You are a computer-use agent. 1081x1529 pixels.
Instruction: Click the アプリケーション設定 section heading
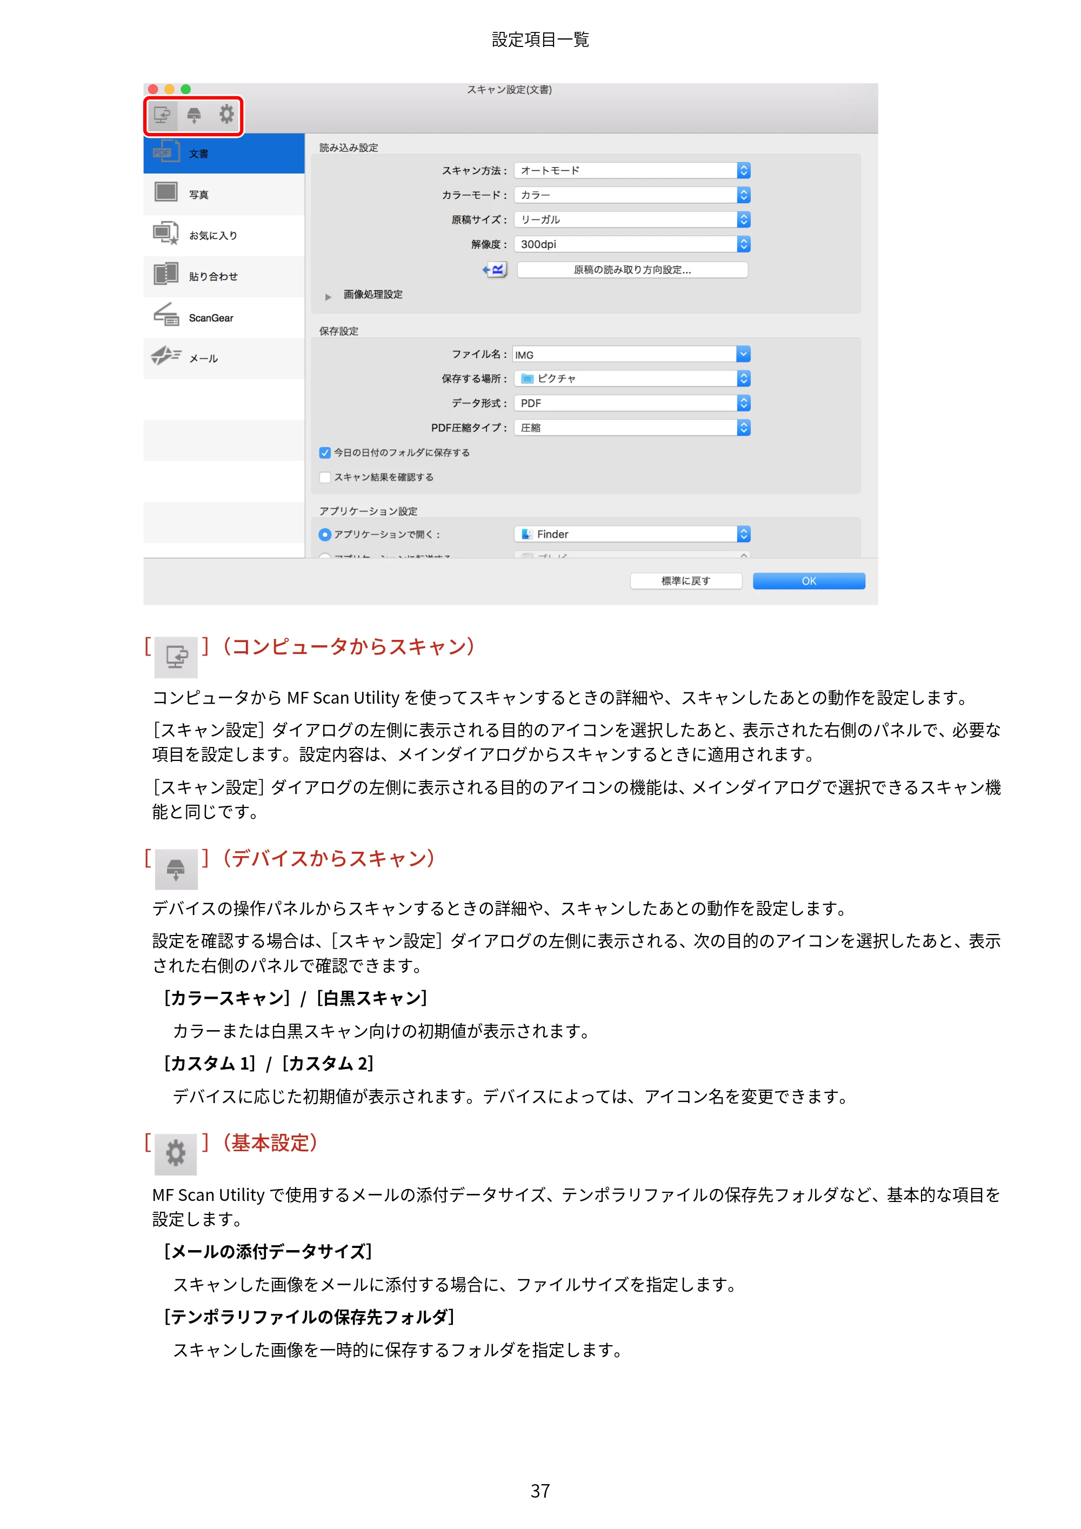click(x=368, y=511)
